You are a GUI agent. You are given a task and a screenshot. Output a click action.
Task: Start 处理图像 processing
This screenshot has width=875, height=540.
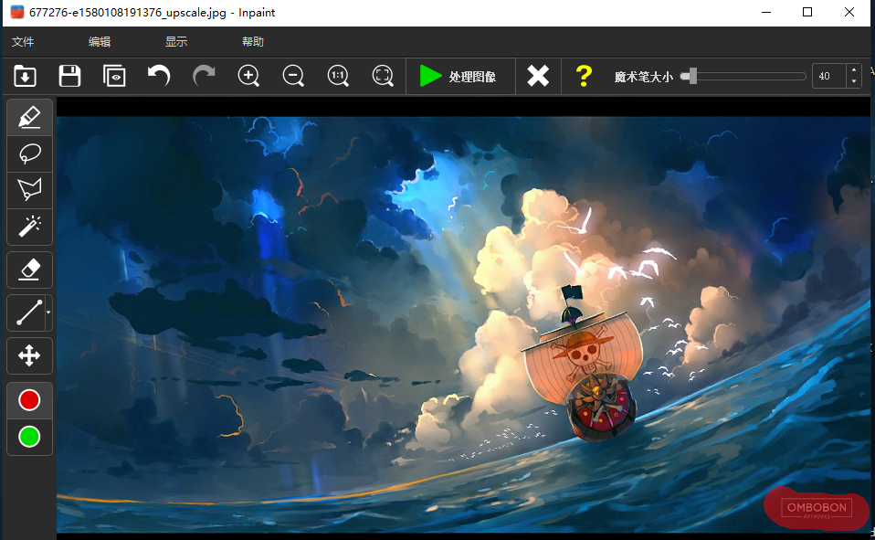pos(459,76)
